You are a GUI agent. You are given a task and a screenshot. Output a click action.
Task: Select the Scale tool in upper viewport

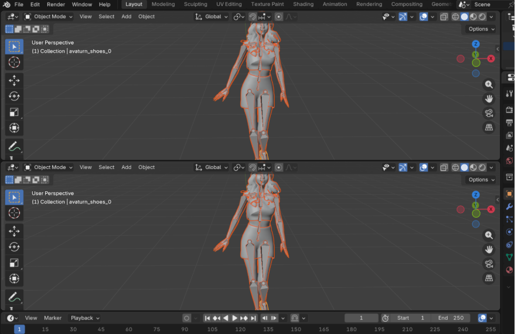click(14, 112)
